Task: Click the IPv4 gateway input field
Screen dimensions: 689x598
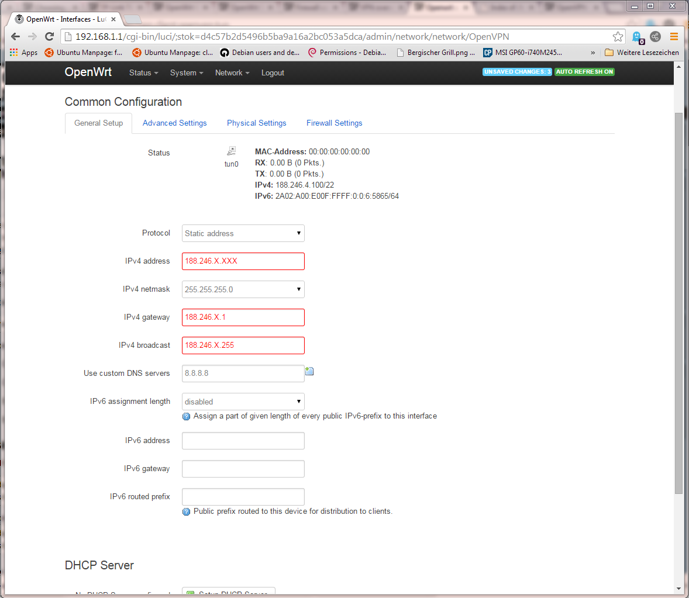Action: (x=243, y=317)
